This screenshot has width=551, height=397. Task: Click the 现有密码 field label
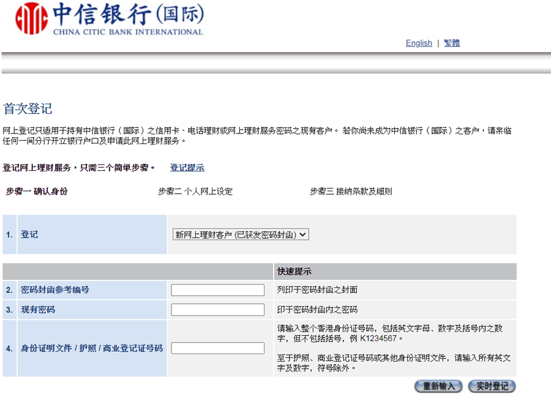pyautogui.click(x=38, y=309)
